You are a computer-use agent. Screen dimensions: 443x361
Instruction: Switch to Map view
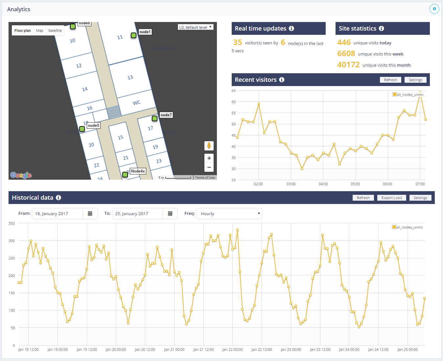click(x=40, y=31)
